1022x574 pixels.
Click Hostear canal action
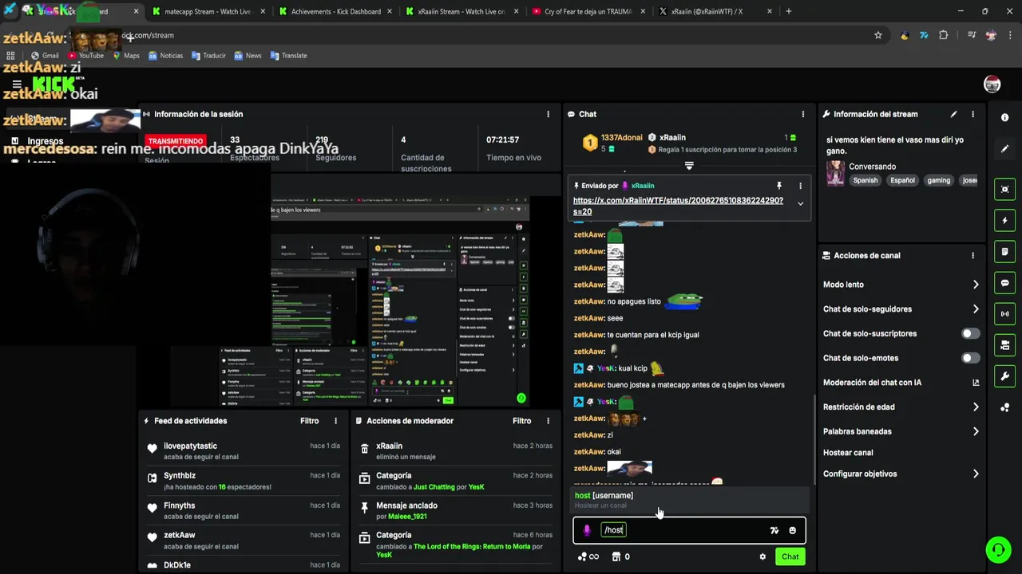point(848,453)
